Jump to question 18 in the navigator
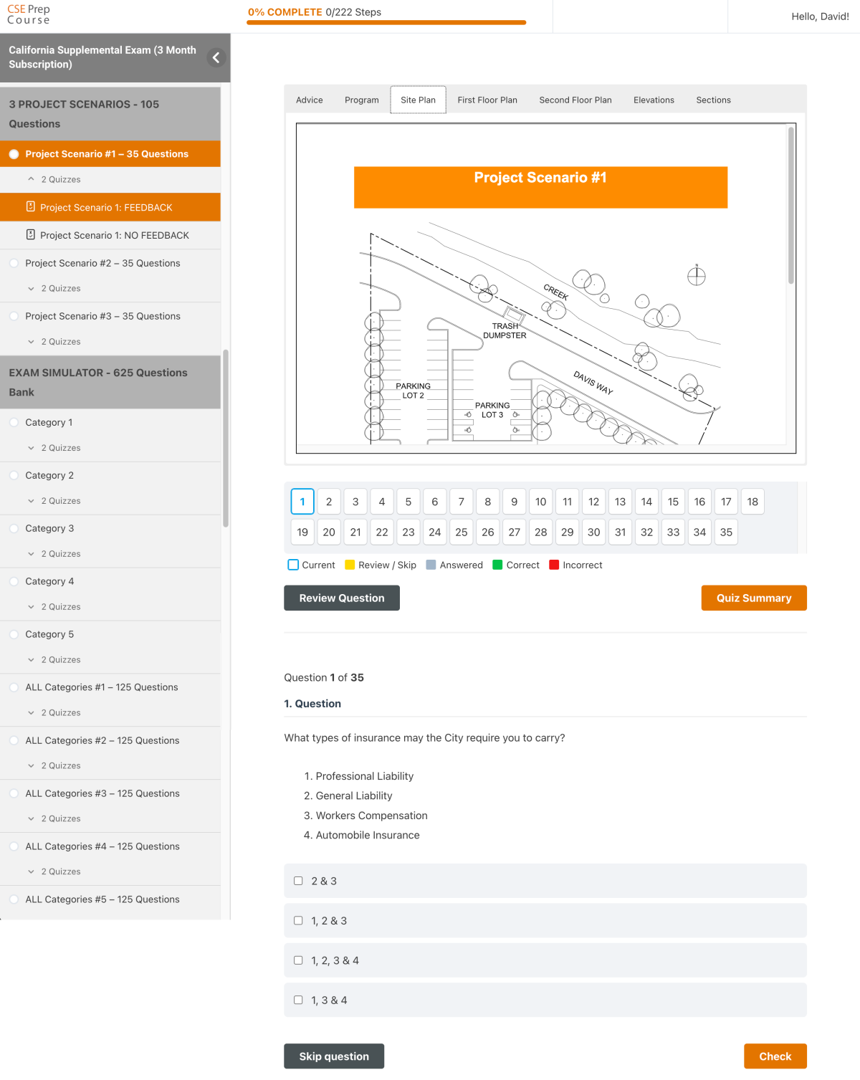Viewport: 860px width, 1080px height. click(752, 502)
